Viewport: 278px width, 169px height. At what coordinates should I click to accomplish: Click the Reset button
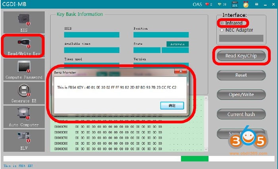coord(241,75)
